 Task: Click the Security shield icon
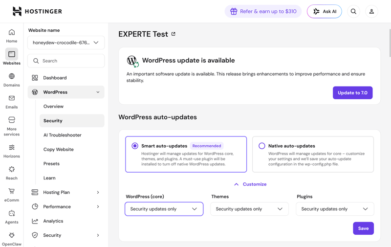click(x=35, y=235)
